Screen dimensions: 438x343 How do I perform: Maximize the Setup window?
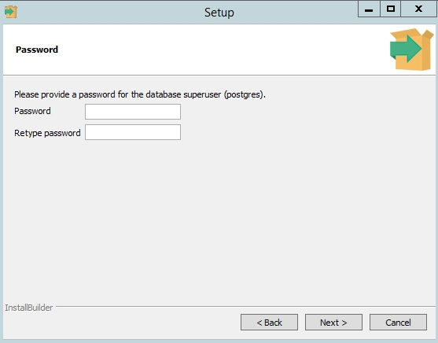[390, 9]
